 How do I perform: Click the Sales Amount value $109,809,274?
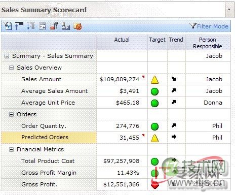pos(120,79)
